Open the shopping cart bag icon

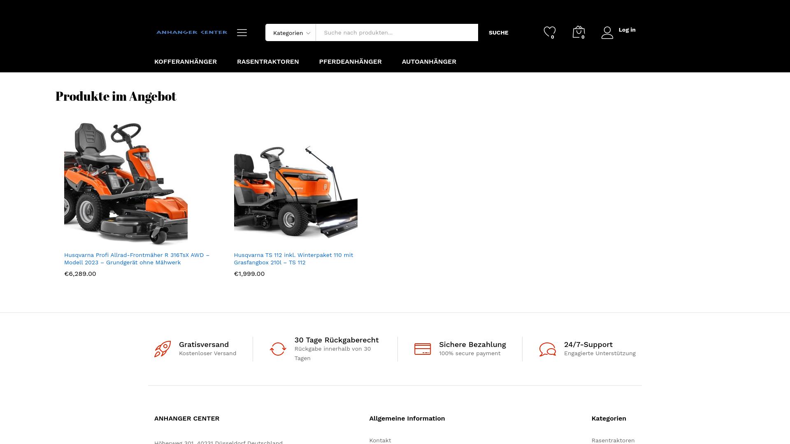click(578, 32)
